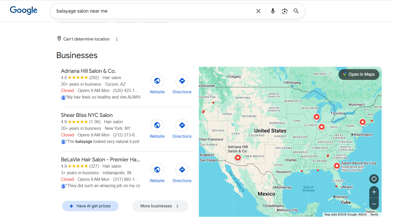Image resolution: width=394 pixels, height=221 pixels.
Task: Click the Google logo
Action: click(24, 10)
